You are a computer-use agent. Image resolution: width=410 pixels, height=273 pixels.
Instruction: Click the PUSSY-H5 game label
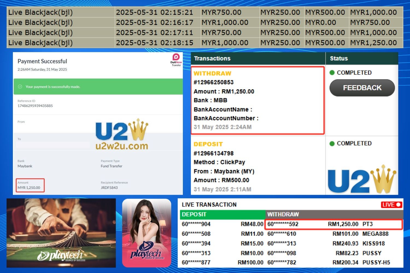(376, 262)
